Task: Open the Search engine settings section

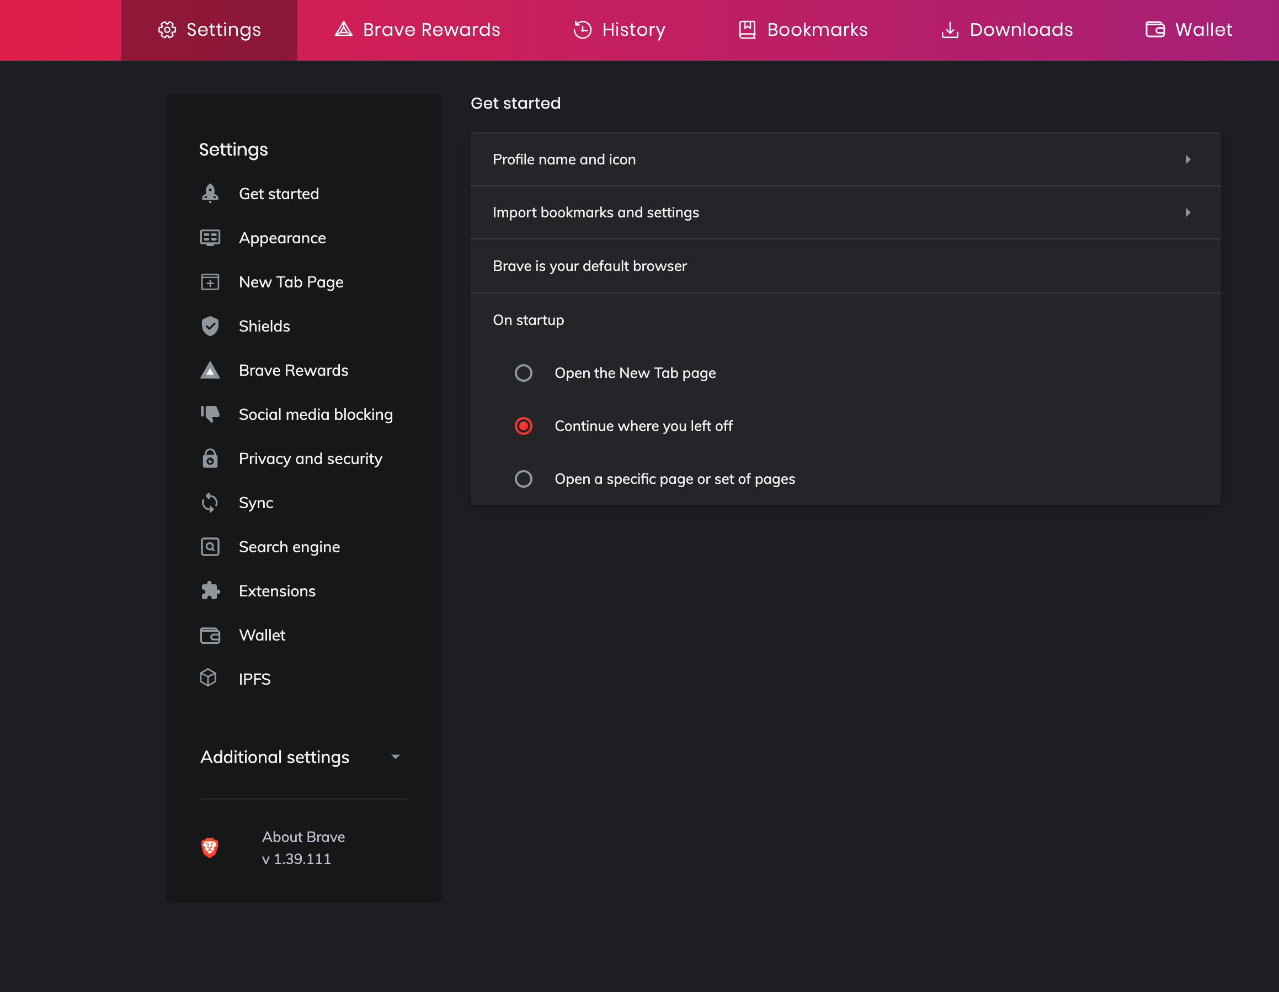Action: [289, 547]
